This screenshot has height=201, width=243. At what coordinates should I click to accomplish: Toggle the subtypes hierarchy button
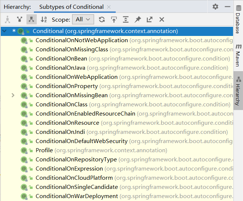[32, 19]
